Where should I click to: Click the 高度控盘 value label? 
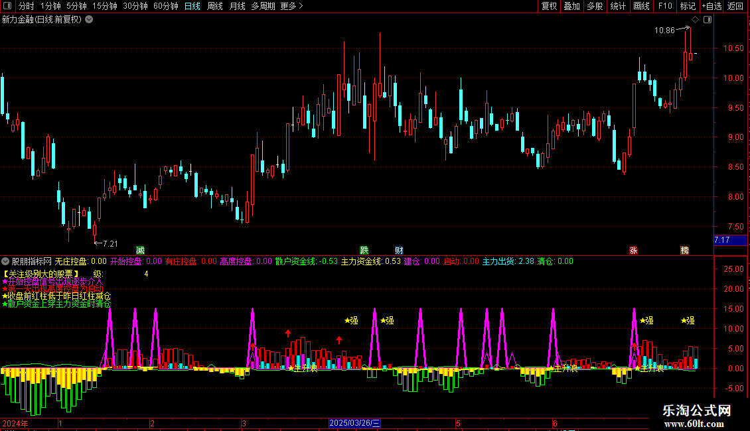[246, 261]
